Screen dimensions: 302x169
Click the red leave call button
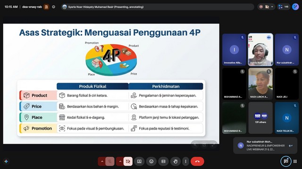[197, 161]
